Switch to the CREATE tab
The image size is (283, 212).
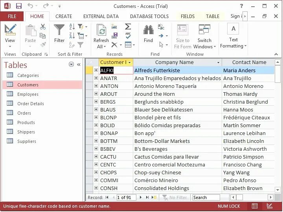pos(64,16)
